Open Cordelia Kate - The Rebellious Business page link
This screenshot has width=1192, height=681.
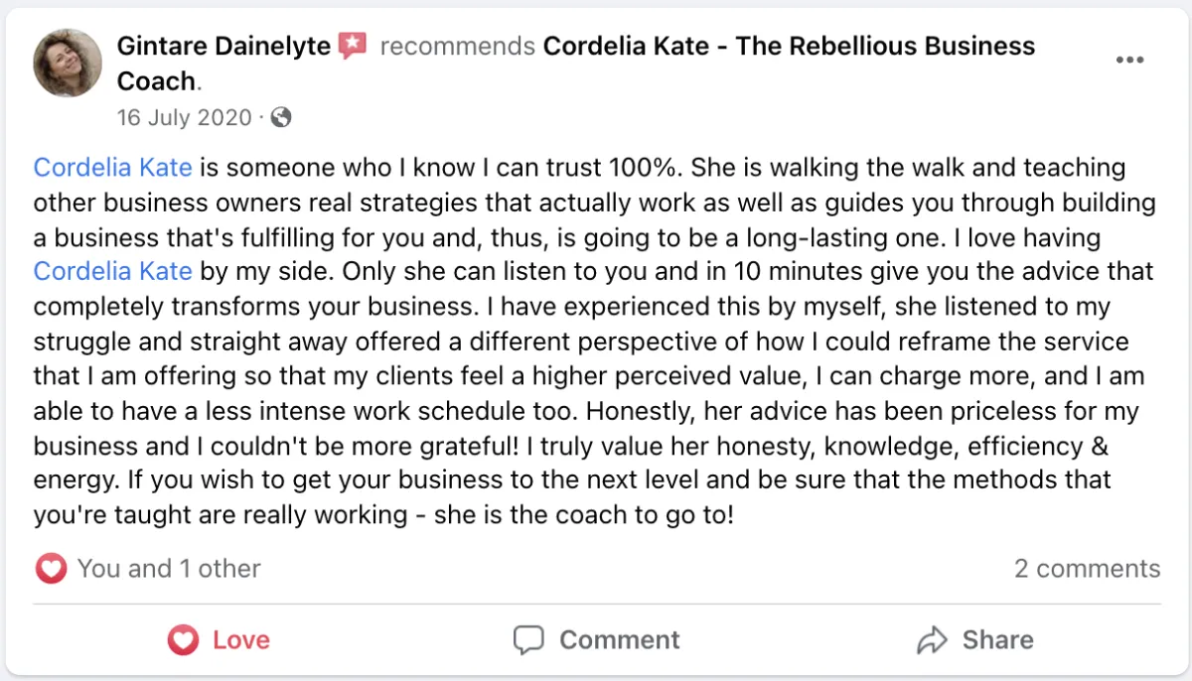(x=789, y=46)
